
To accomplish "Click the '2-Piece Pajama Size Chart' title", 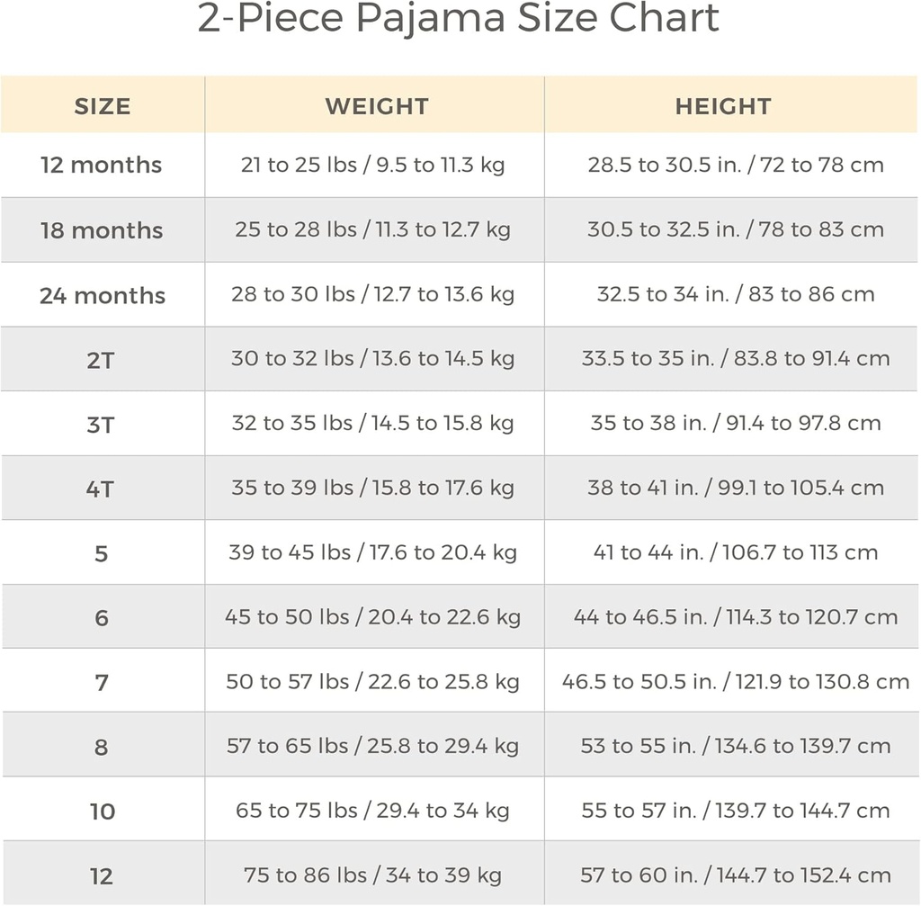I will pyautogui.click(x=459, y=21).
